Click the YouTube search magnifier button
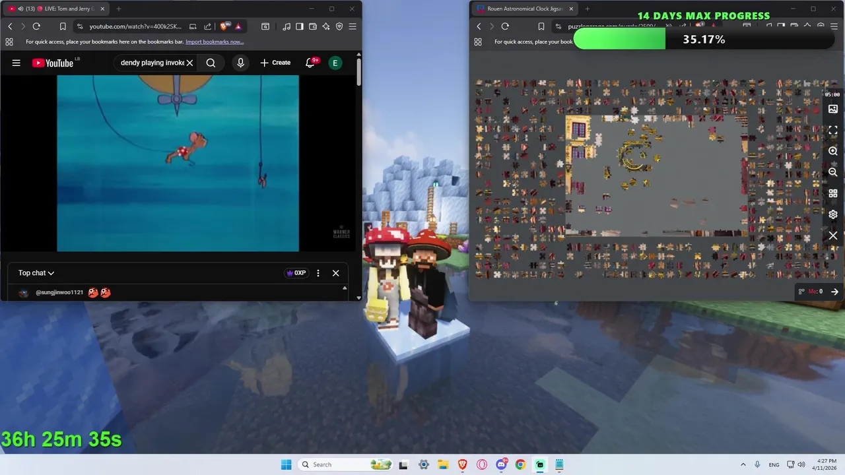 211,63
